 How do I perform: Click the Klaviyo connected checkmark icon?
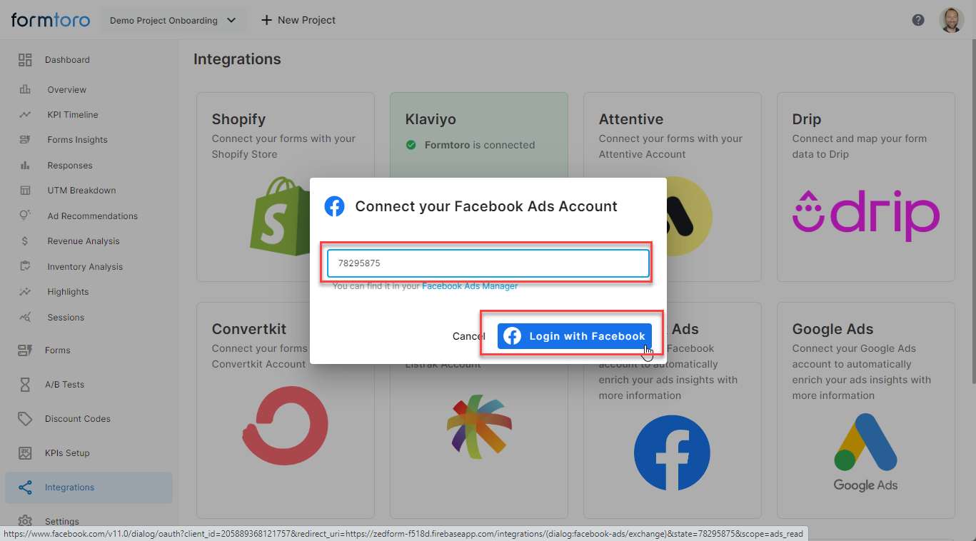[411, 145]
